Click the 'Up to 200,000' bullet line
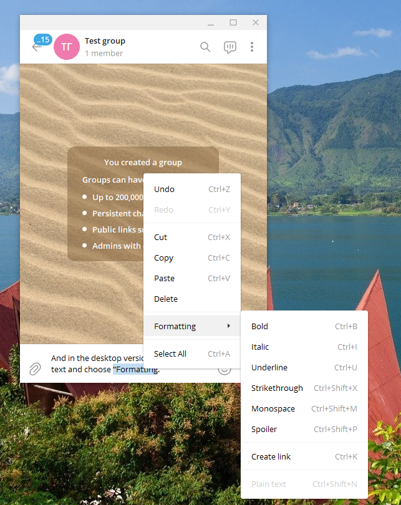Viewport: 401px width, 505px height. coord(113,197)
